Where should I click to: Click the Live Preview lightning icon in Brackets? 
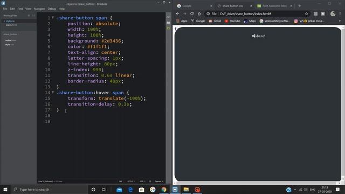pyautogui.click(x=168, y=17)
